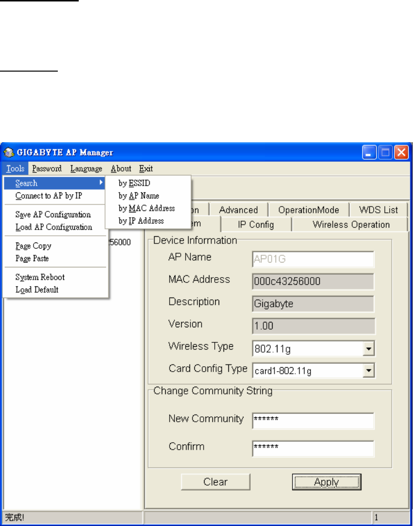Image resolution: width=413 pixels, height=526 pixels.
Task: Open the Tools menu
Action: point(16,169)
